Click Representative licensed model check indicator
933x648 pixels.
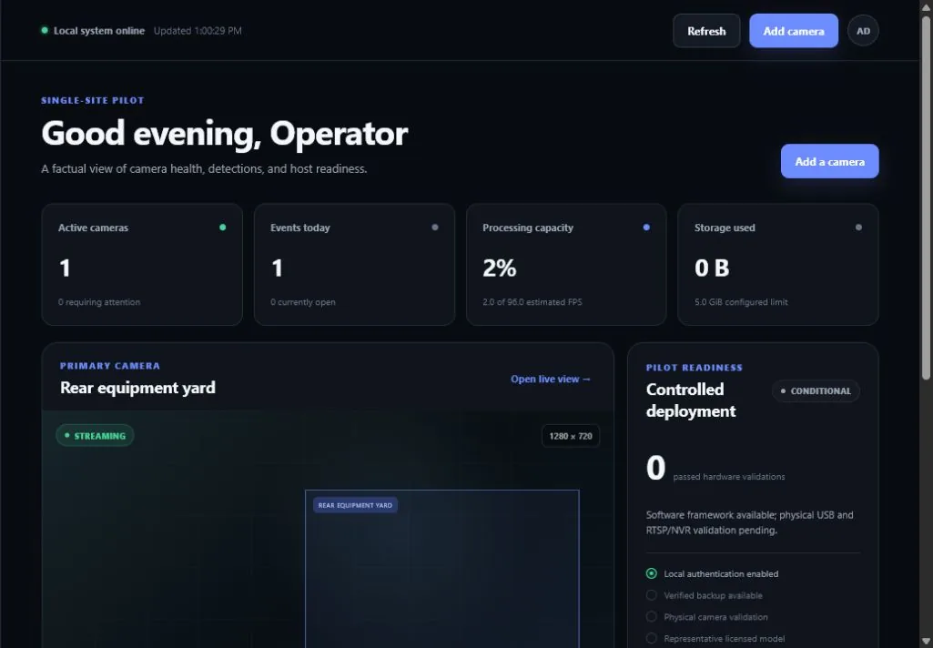[x=652, y=639]
